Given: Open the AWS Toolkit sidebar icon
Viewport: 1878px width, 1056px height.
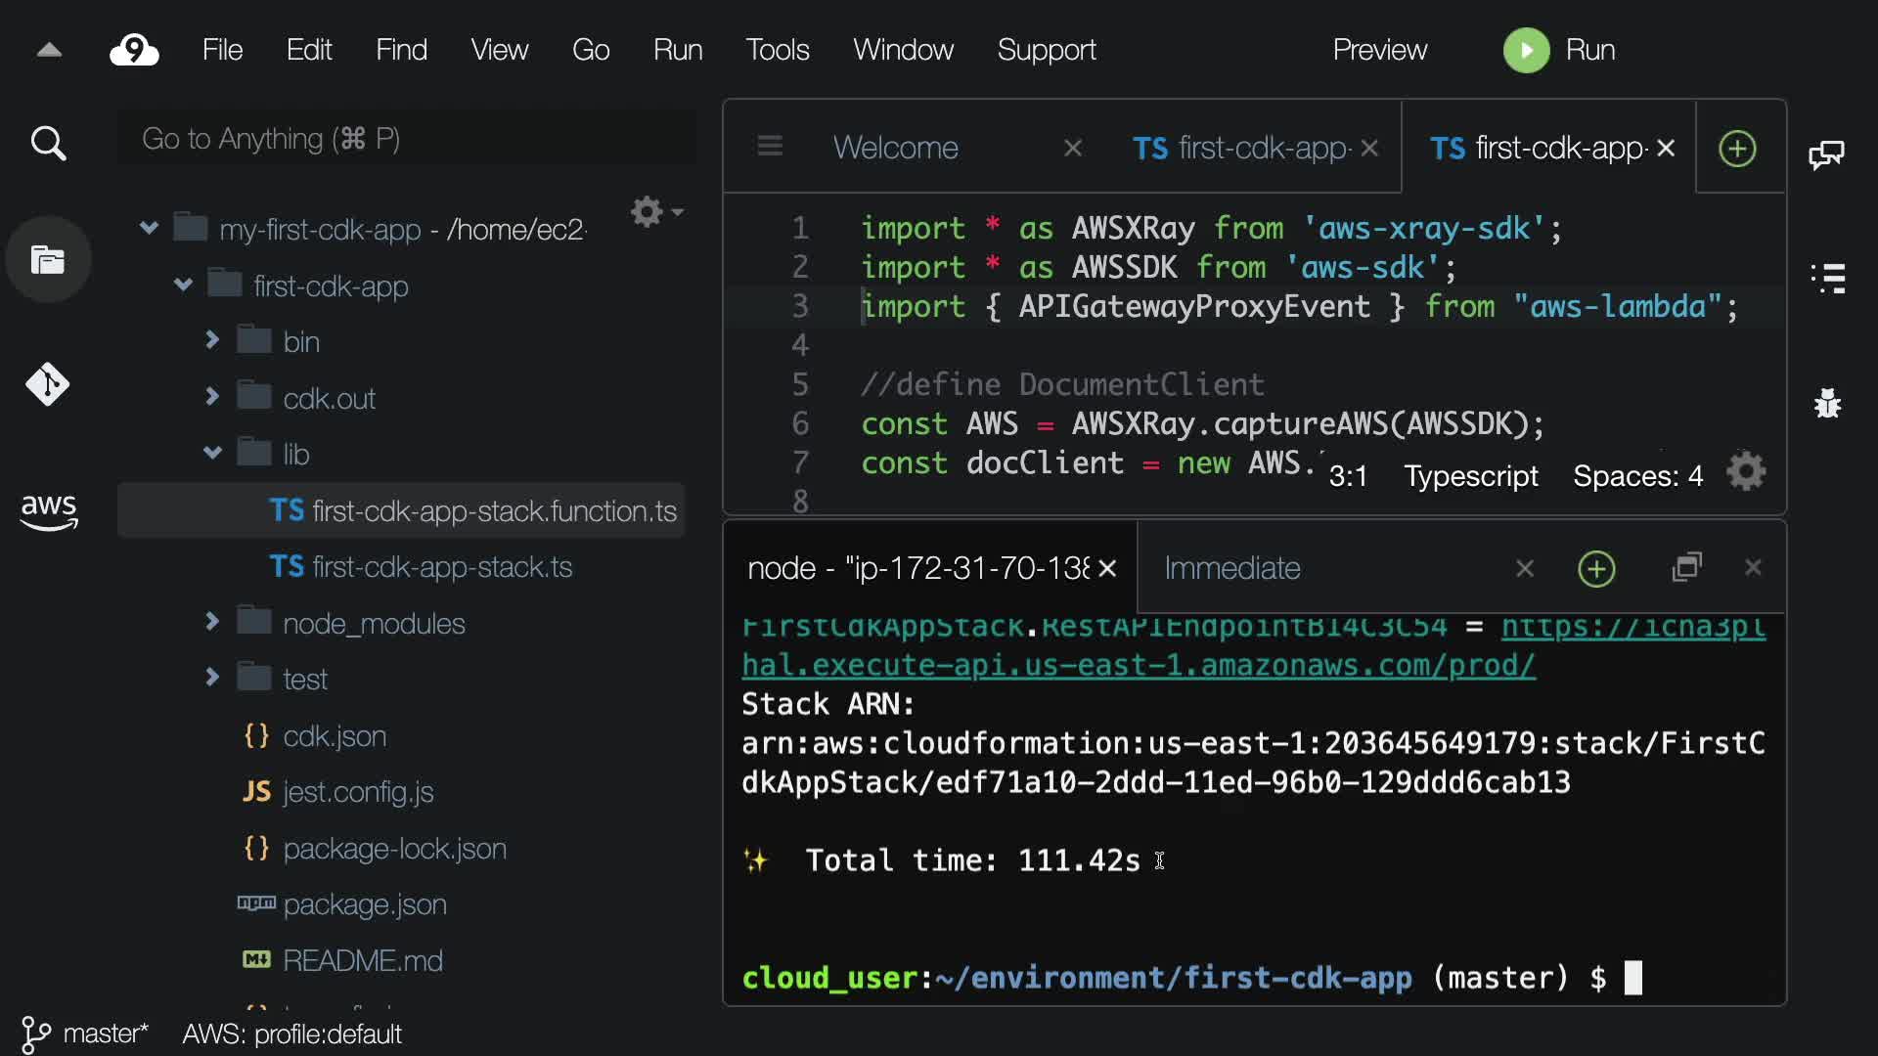Looking at the screenshot, I should click(48, 510).
